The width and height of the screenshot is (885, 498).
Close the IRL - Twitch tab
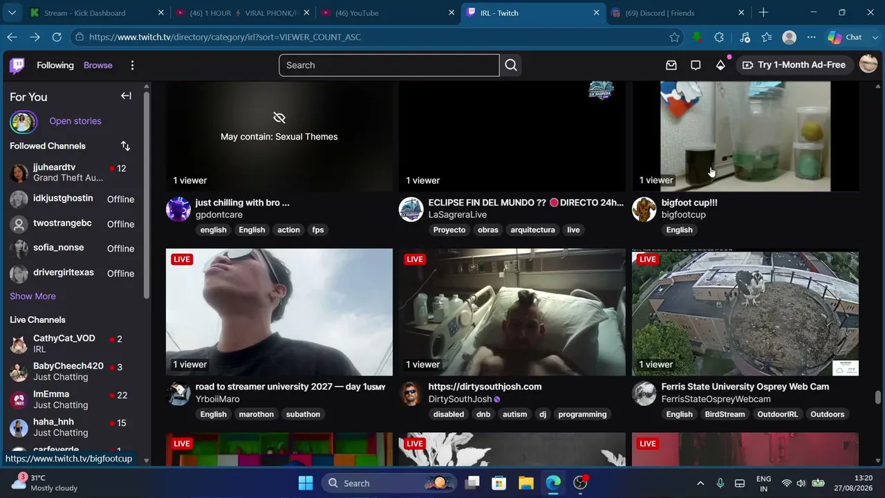tap(597, 12)
